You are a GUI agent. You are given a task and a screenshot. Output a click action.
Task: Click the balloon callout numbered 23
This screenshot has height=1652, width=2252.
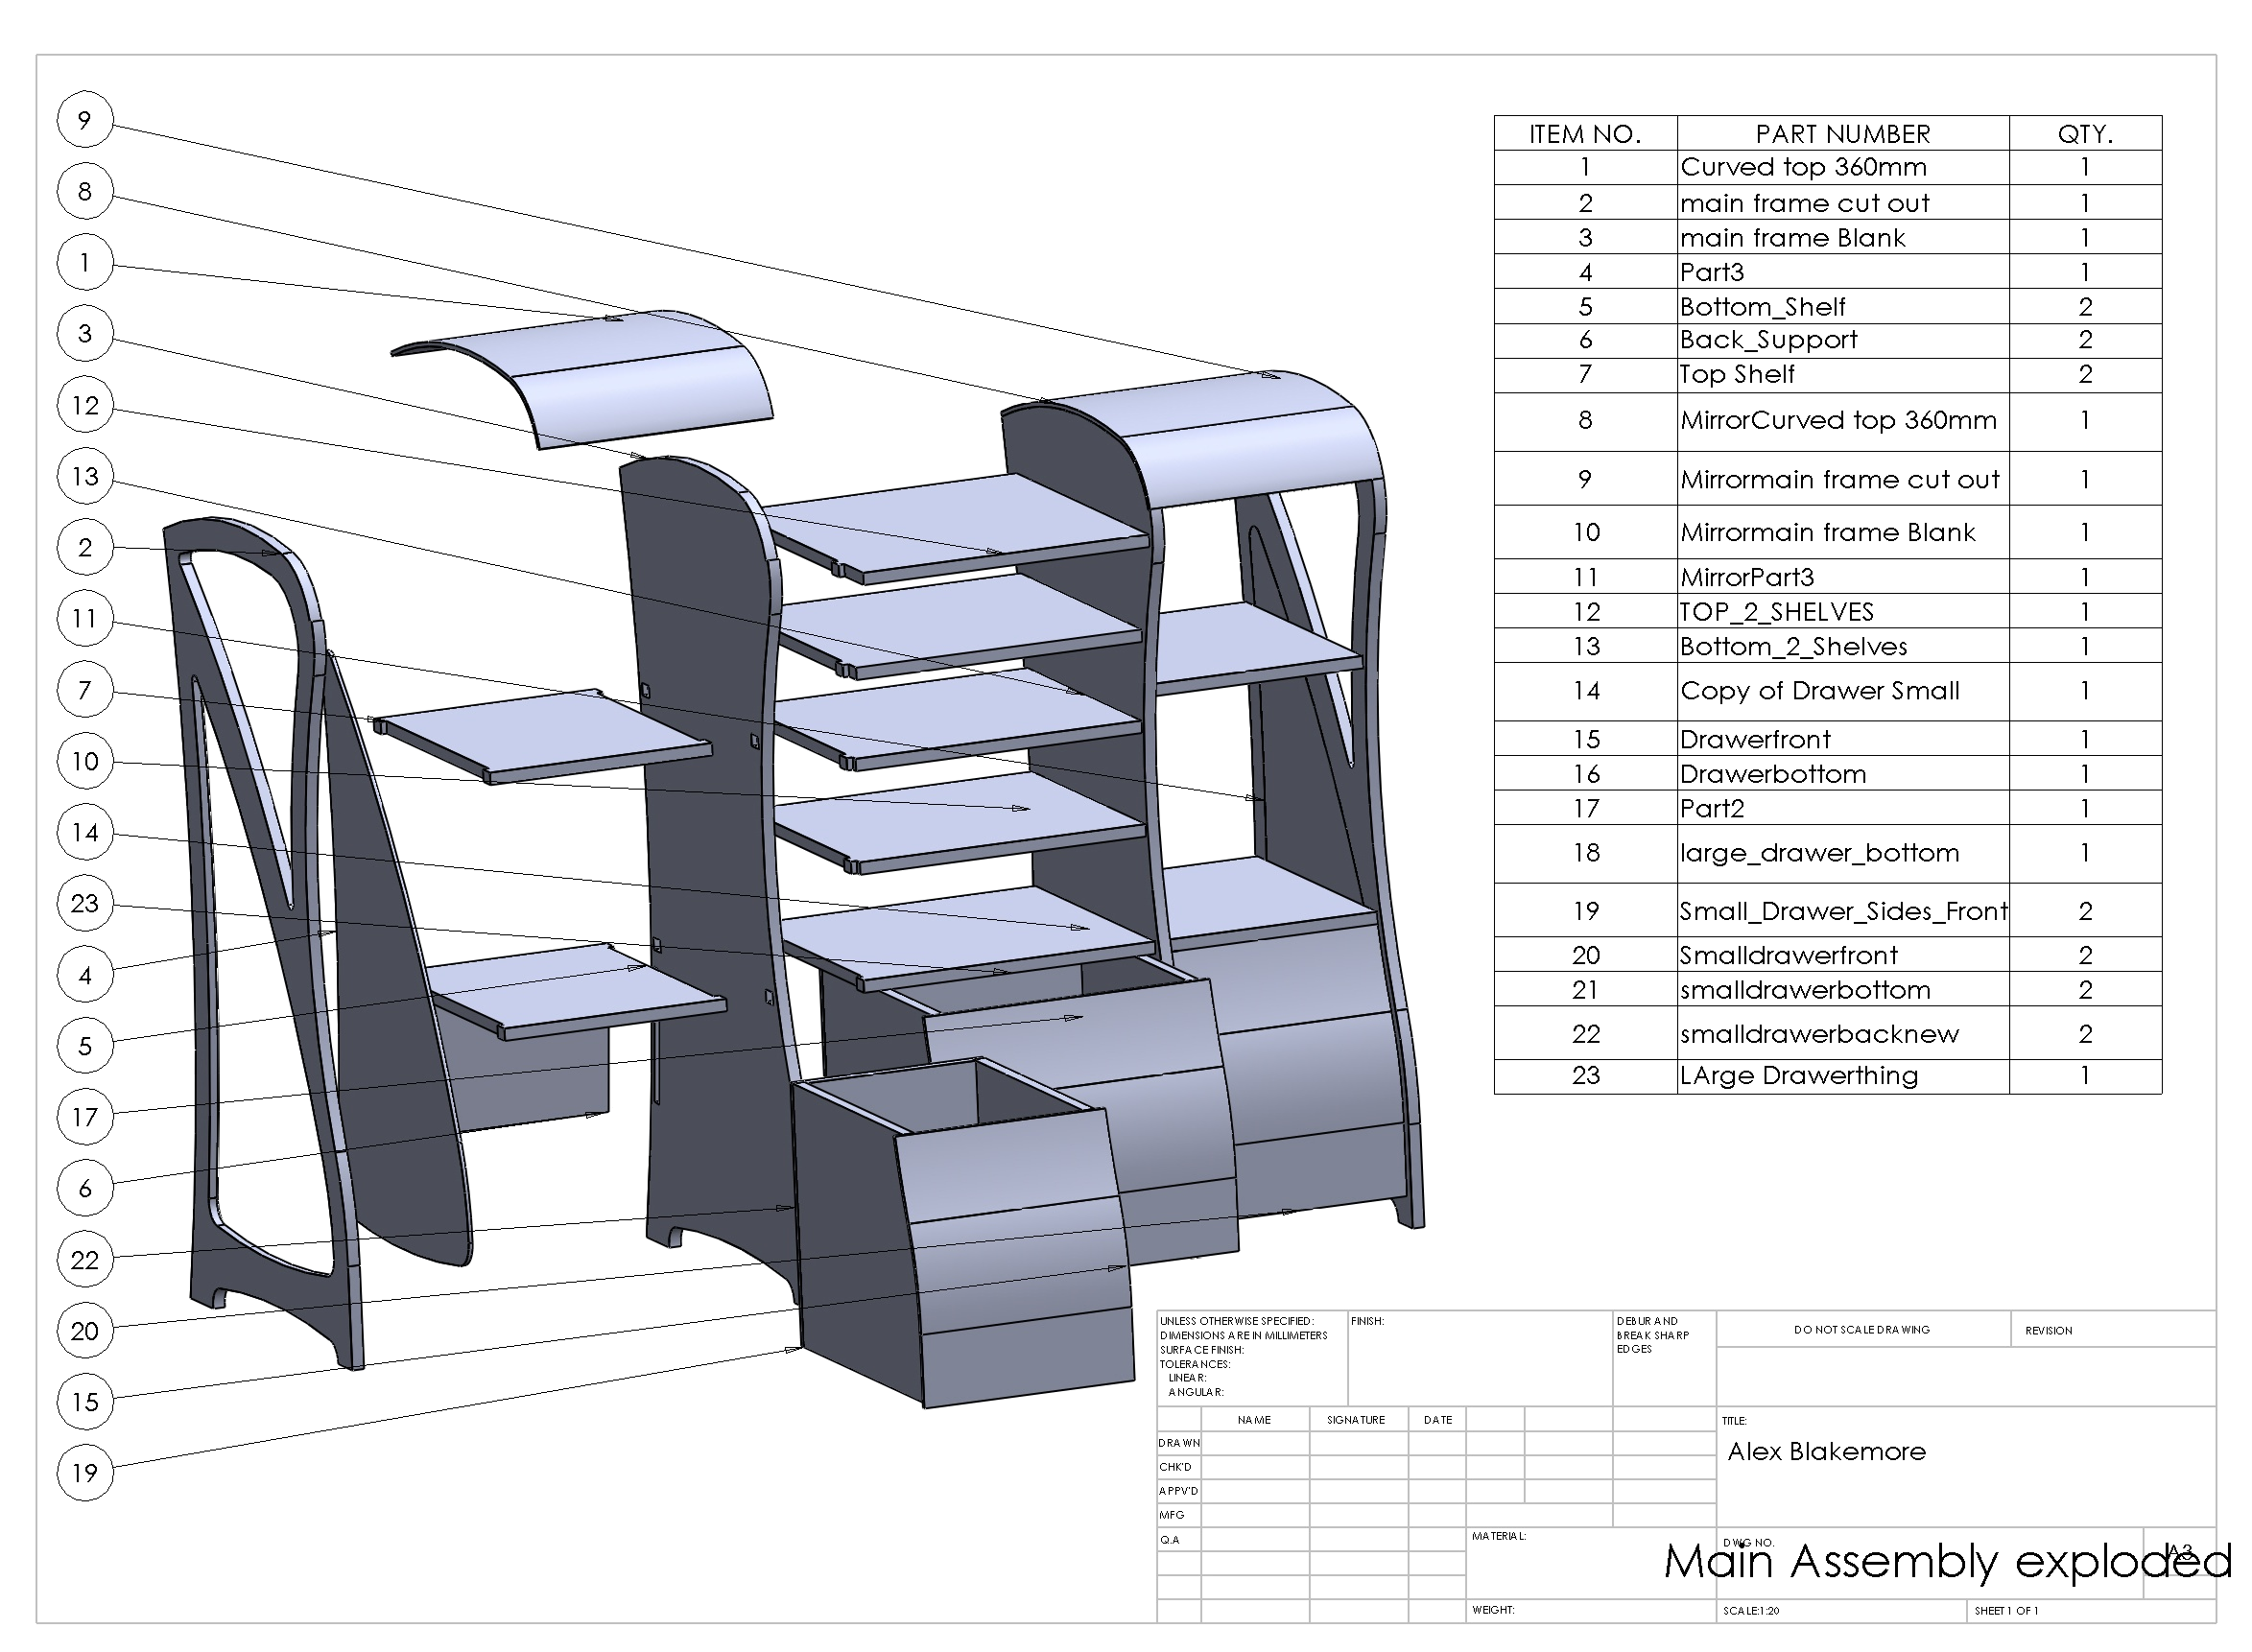click(x=85, y=903)
